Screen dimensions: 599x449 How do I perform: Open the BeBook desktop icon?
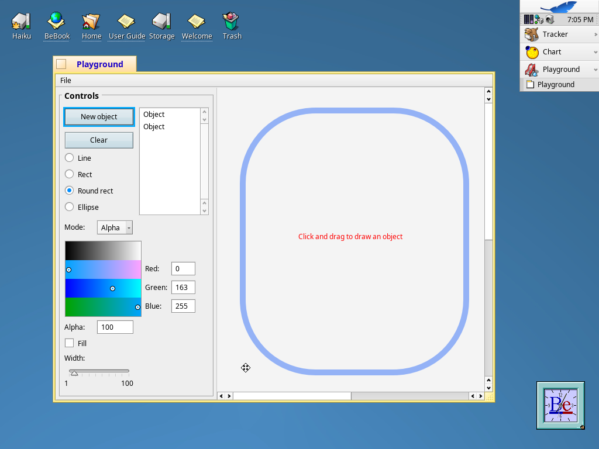click(57, 22)
